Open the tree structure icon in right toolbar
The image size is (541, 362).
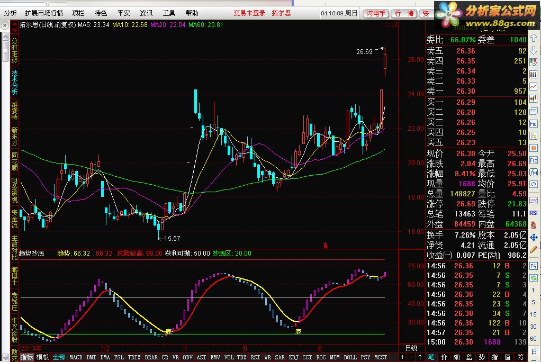[x=534, y=135]
